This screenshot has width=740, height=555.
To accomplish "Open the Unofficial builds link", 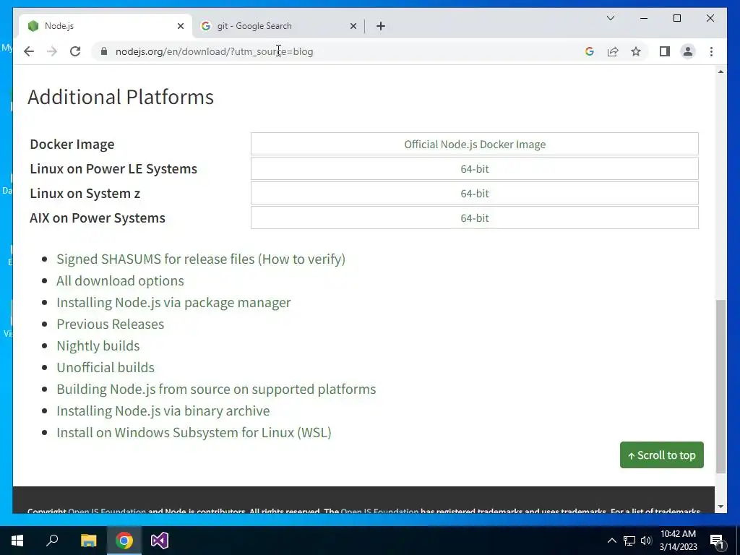I will [x=106, y=367].
